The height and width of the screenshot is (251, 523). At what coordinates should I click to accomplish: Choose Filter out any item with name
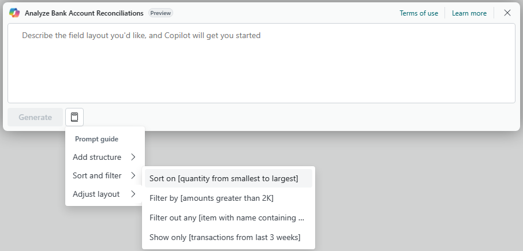pyautogui.click(x=229, y=218)
